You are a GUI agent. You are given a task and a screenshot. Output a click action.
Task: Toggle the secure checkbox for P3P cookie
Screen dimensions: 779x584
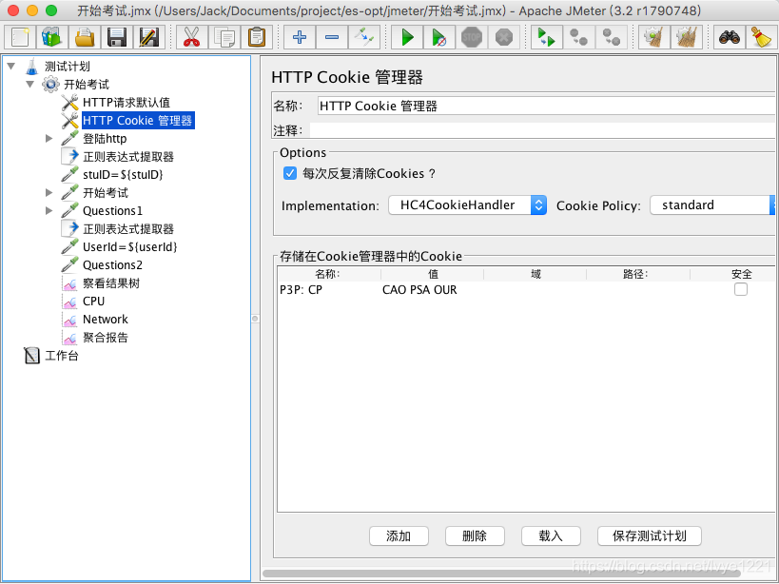741,289
